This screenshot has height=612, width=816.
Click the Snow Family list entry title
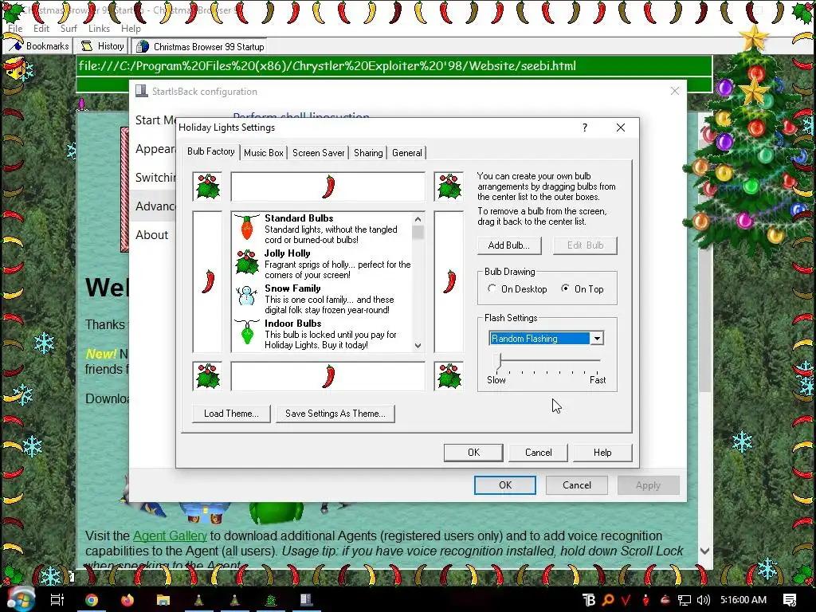(x=292, y=288)
